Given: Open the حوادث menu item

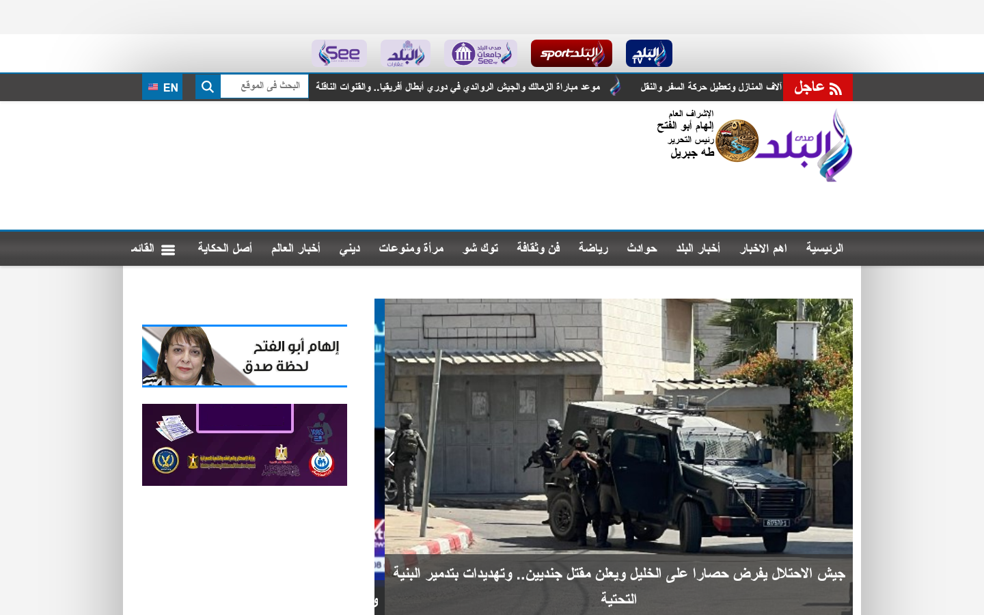Looking at the screenshot, I should pyautogui.click(x=642, y=248).
